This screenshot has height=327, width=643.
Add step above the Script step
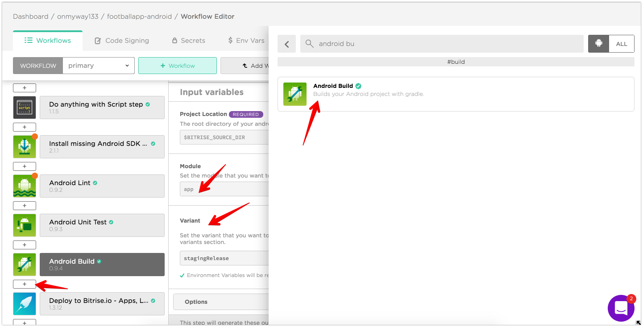click(x=25, y=88)
